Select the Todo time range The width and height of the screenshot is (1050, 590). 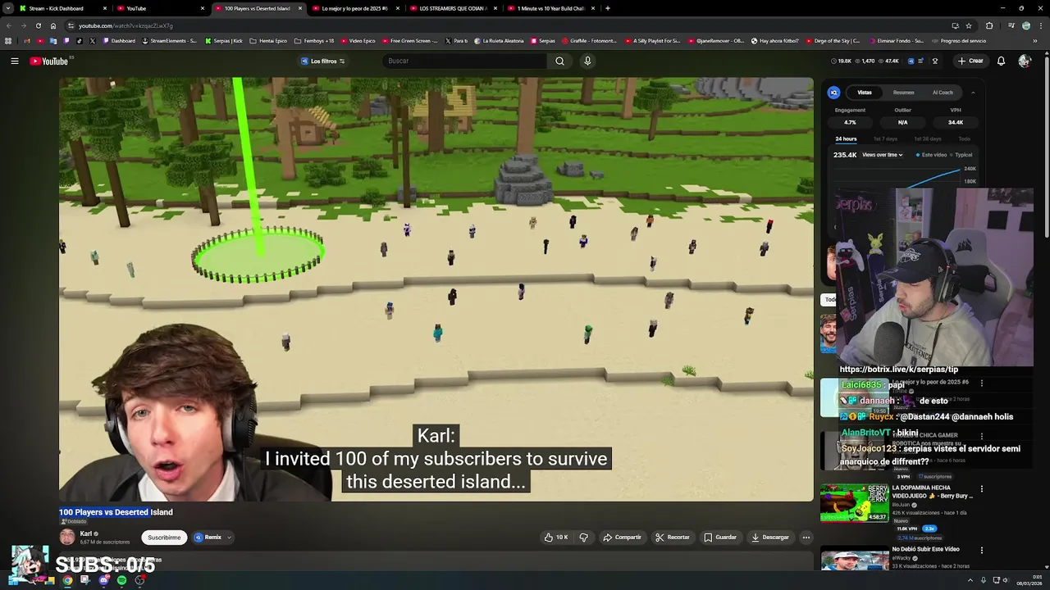[x=964, y=138]
